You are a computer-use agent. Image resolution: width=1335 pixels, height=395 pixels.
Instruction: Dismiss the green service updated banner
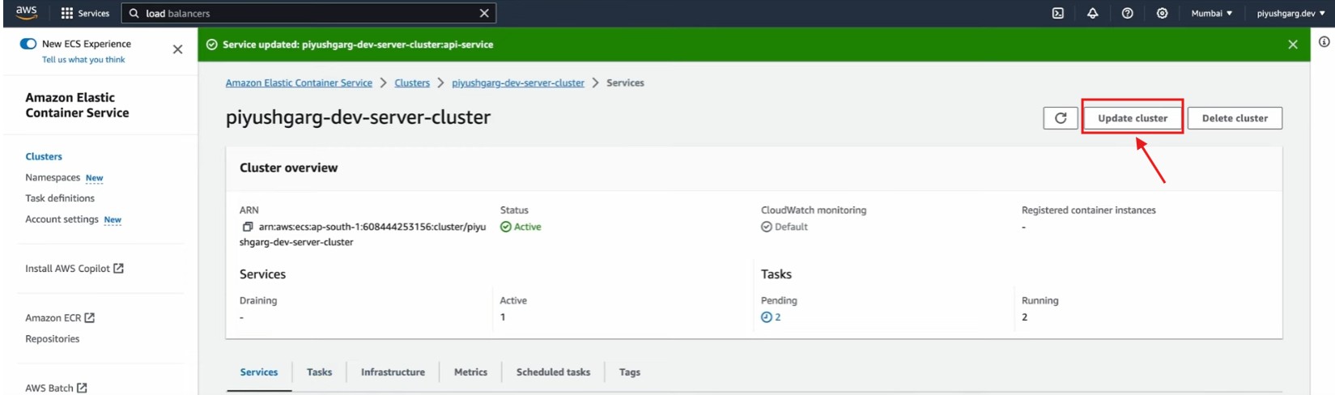[x=1292, y=45]
